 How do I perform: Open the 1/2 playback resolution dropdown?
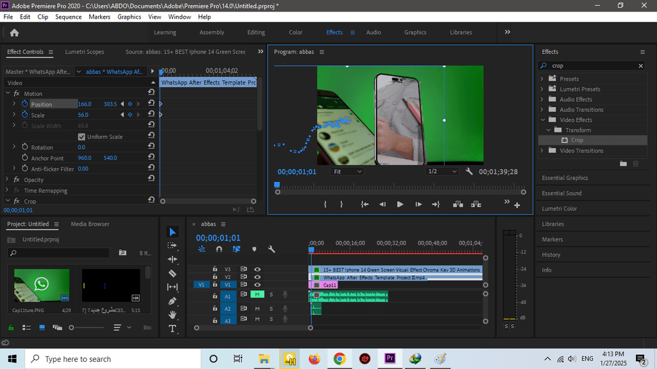pyautogui.click(x=441, y=172)
